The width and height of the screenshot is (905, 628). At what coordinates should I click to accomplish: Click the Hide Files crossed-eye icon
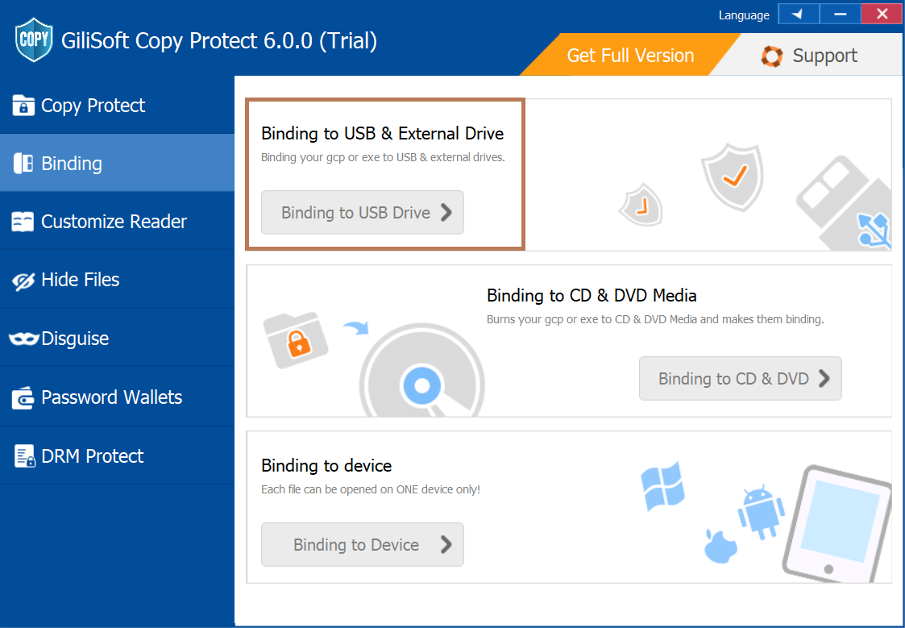click(x=23, y=281)
